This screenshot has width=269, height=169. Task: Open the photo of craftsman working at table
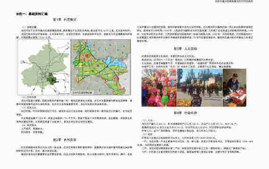(x=235, y=88)
